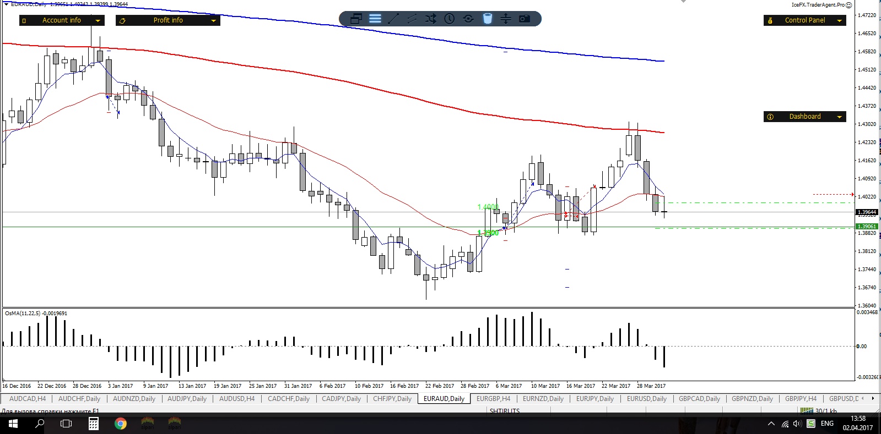Click the EURAUD,Daily chart title text

point(29,4)
